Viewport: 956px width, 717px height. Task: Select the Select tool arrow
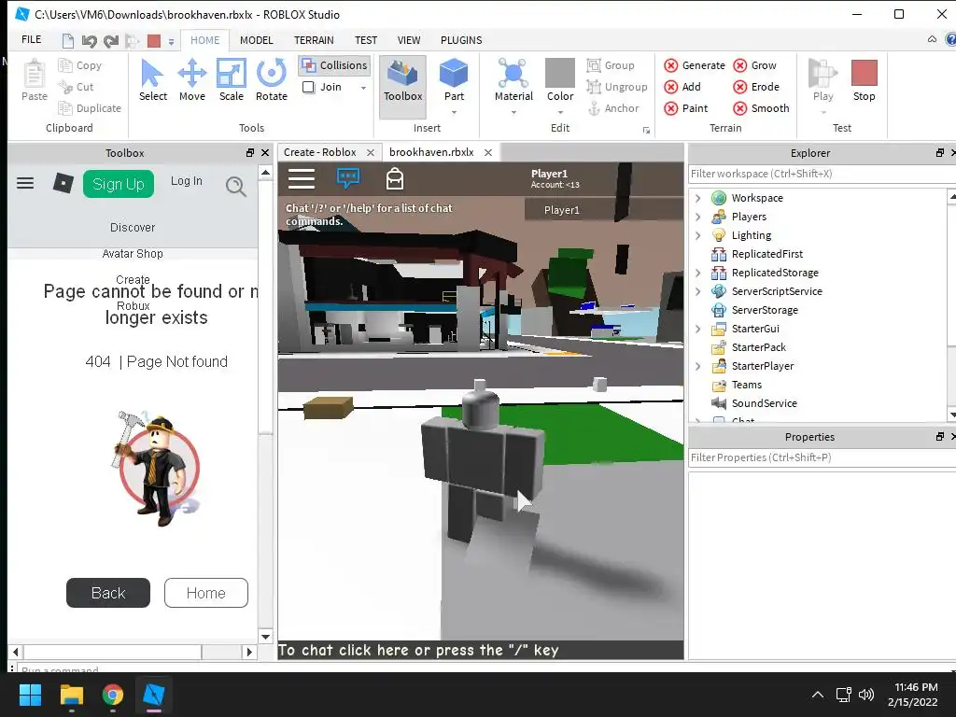coord(152,80)
